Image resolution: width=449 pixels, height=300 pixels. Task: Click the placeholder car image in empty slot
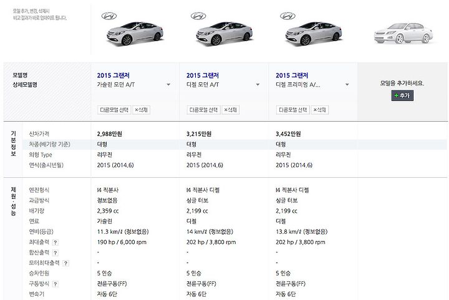[x=403, y=34]
